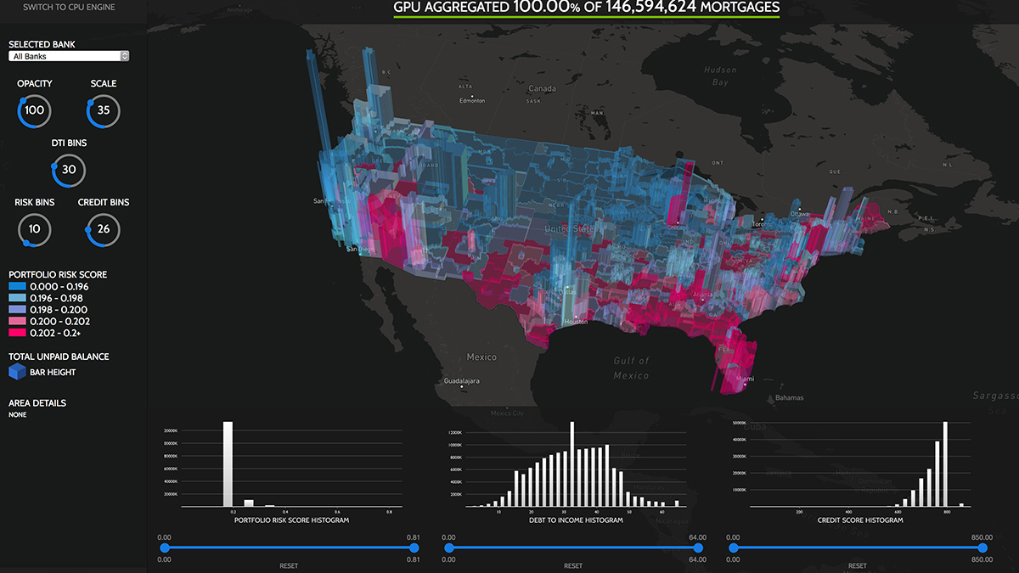This screenshot has width=1019, height=573.
Task: Select the 0.198 - 0.200 risk color swatch
Action: pyautogui.click(x=18, y=310)
